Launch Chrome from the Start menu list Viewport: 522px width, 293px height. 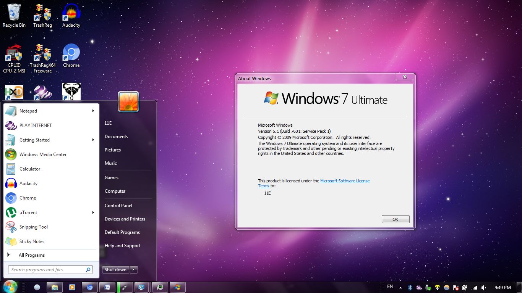(x=51, y=198)
